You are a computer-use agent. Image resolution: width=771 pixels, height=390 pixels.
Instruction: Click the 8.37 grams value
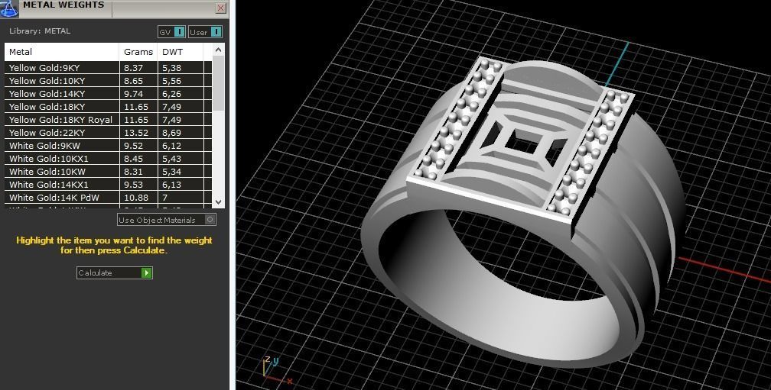tap(134, 68)
